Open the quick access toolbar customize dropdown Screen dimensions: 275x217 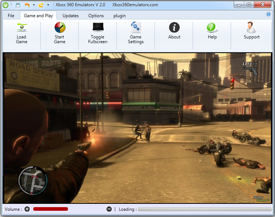[48, 5]
